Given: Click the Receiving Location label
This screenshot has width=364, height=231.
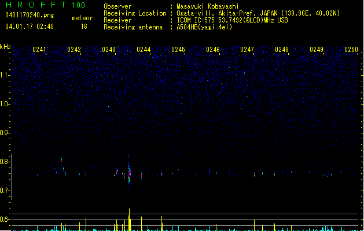Looking at the screenshot, I should [x=135, y=13].
